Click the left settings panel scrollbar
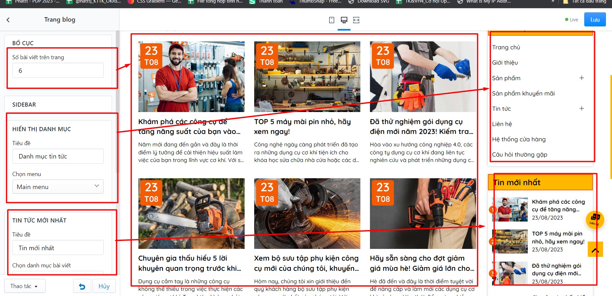Screen dimensions: 612x296 coord(117,102)
